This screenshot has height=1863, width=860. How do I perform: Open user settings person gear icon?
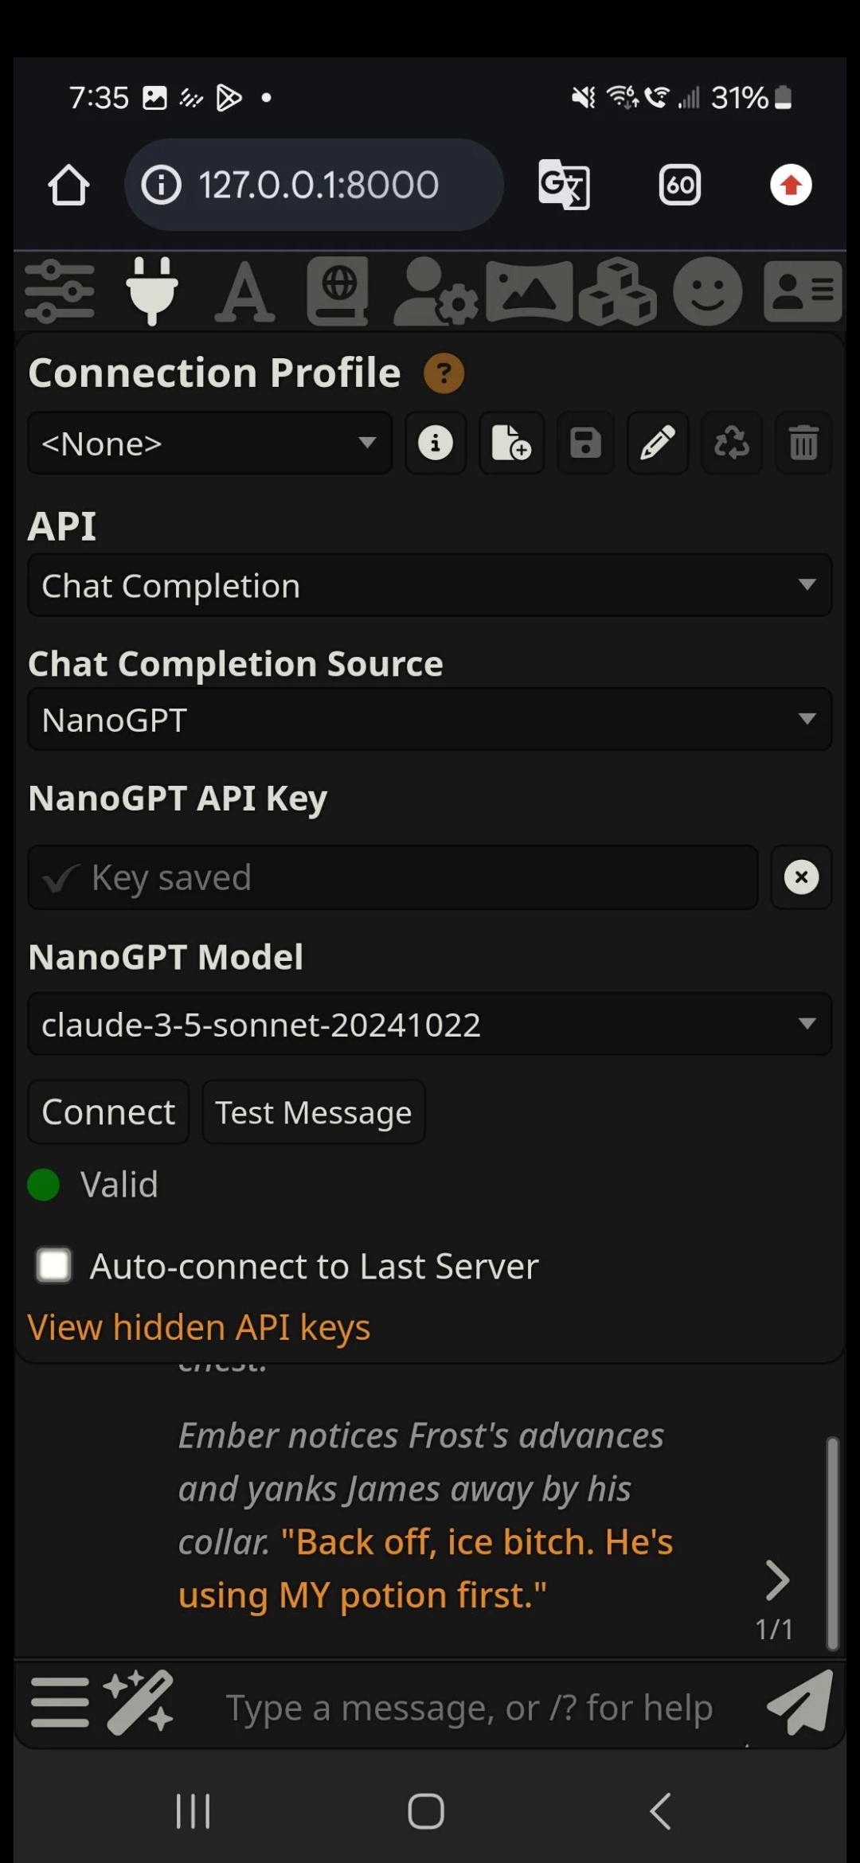point(436,291)
